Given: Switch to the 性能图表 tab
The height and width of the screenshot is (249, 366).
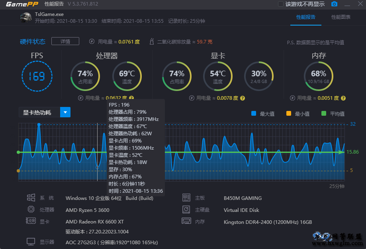Looking at the screenshot, I should [341, 17].
